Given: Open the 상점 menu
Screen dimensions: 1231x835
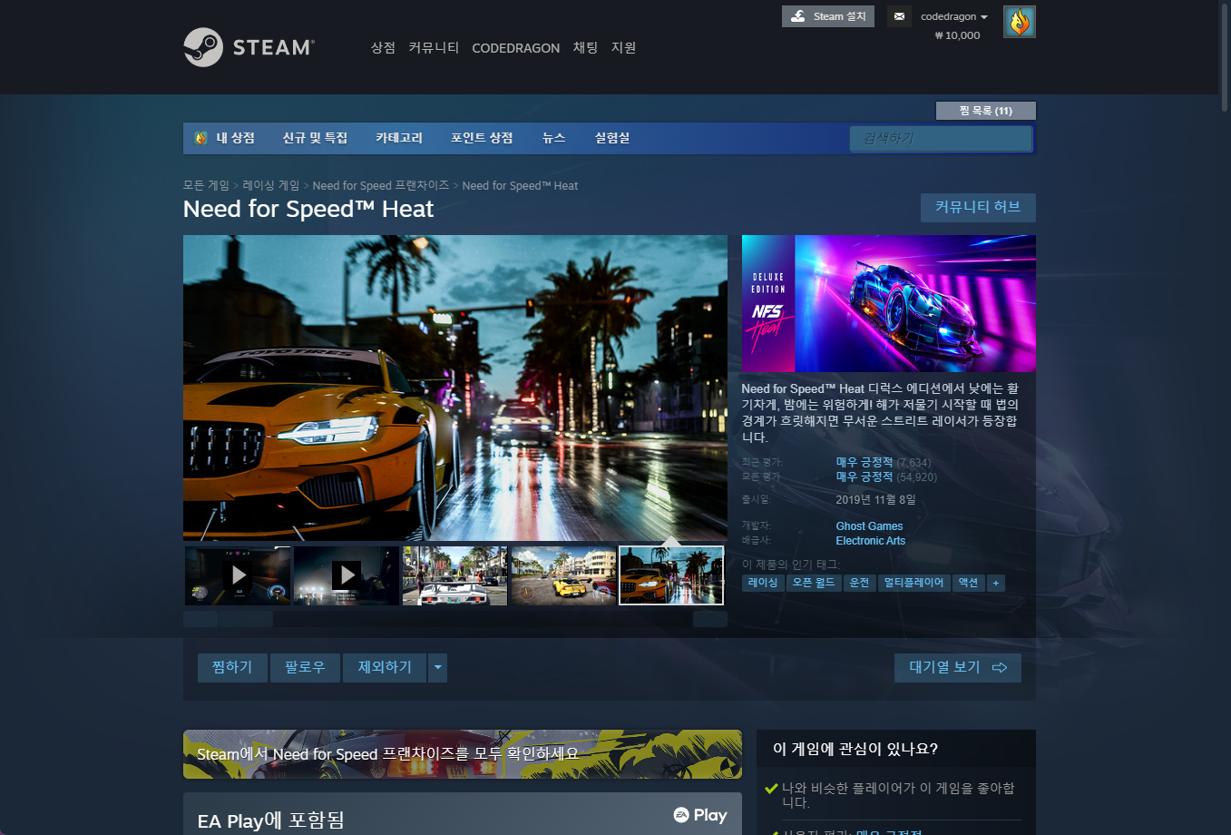Looking at the screenshot, I should click(383, 48).
